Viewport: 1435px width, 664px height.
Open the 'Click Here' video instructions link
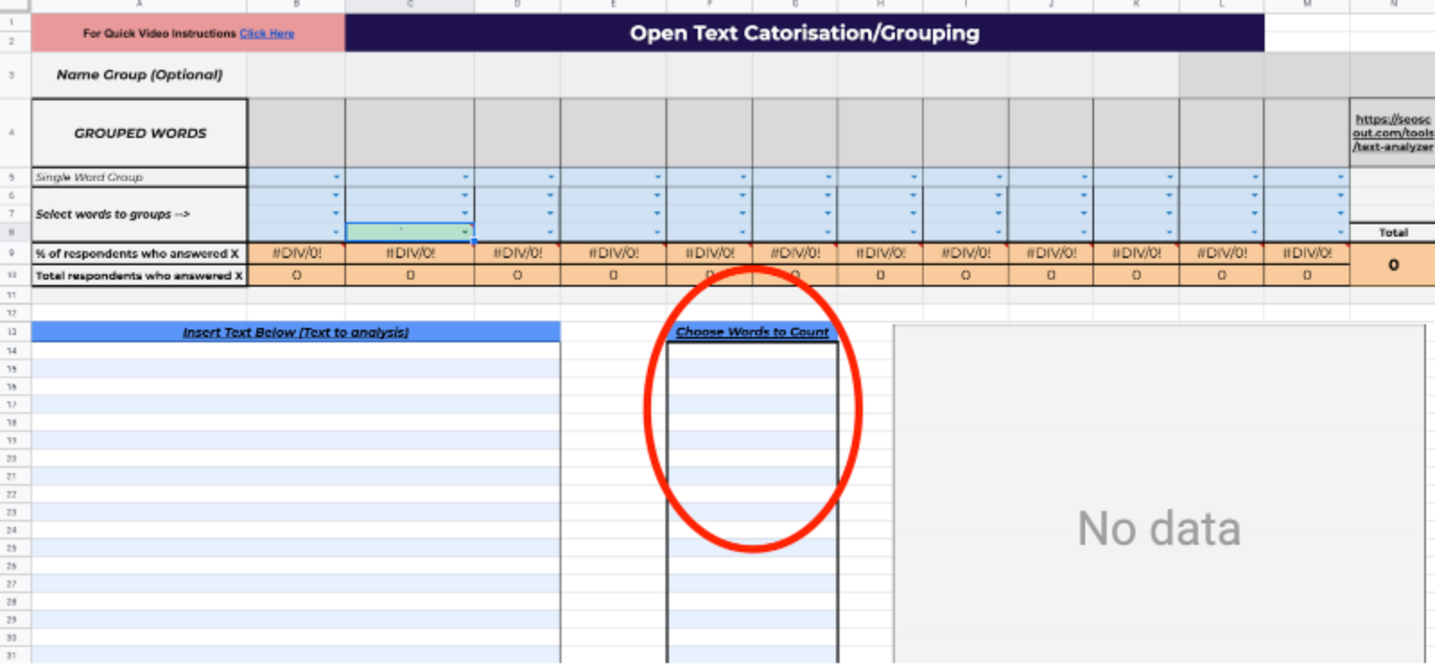[266, 34]
